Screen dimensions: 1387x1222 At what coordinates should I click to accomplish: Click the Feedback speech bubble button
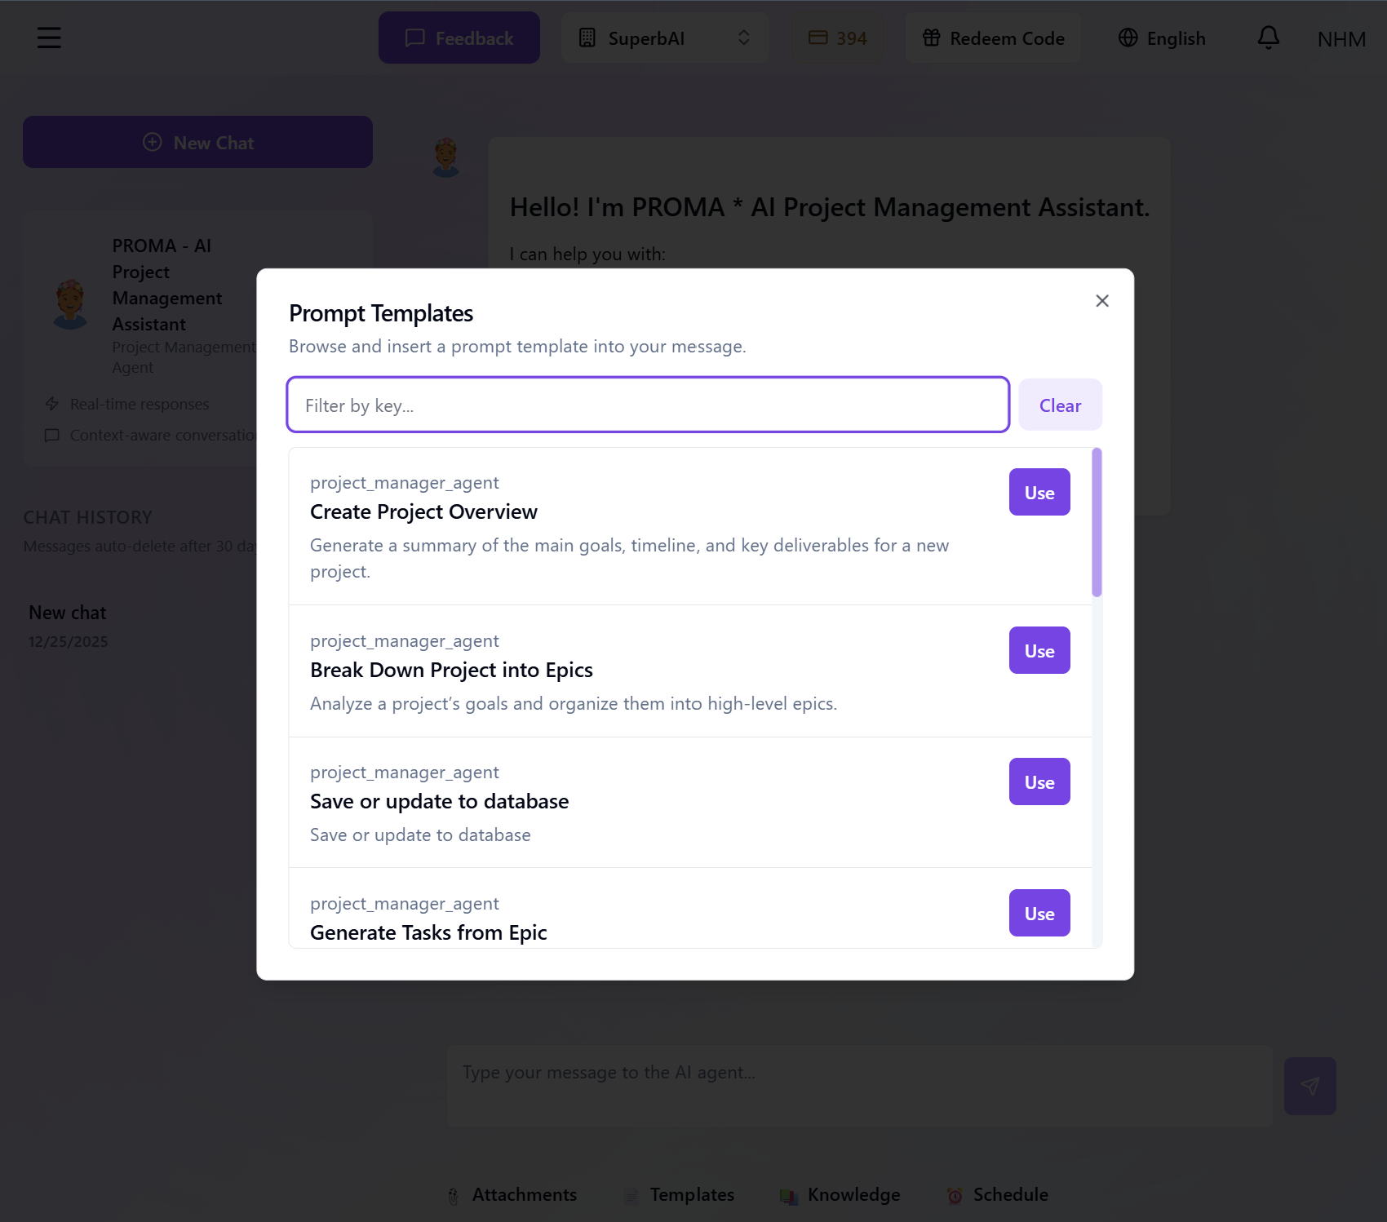coord(459,38)
